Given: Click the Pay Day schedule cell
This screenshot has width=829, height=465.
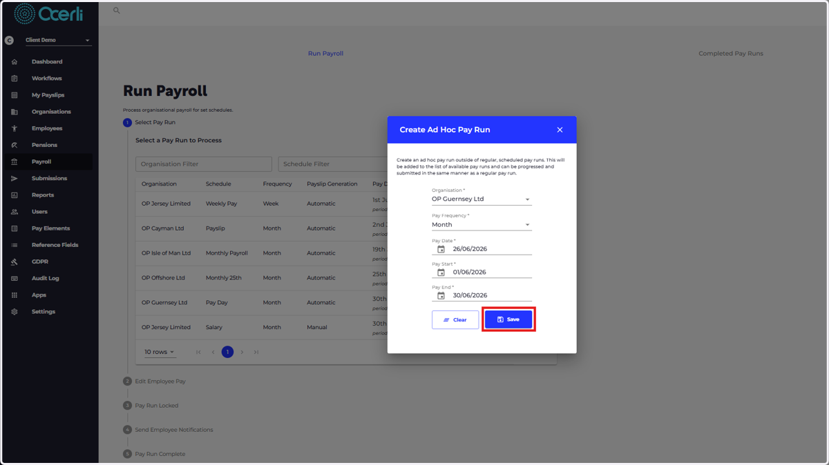Looking at the screenshot, I should click(217, 303).
